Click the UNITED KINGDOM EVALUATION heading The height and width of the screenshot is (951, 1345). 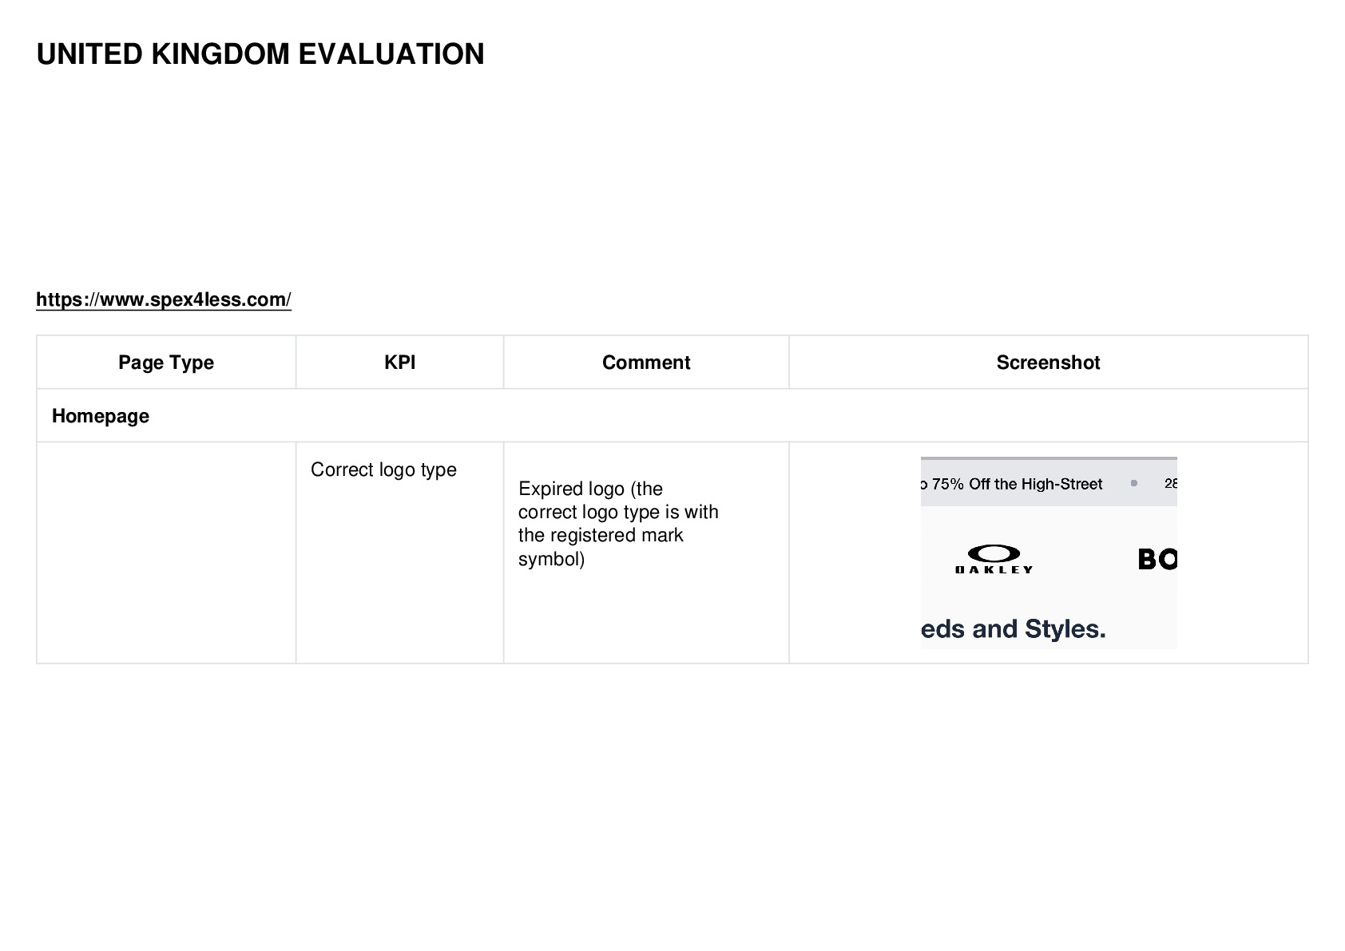(x=260, y=54)
